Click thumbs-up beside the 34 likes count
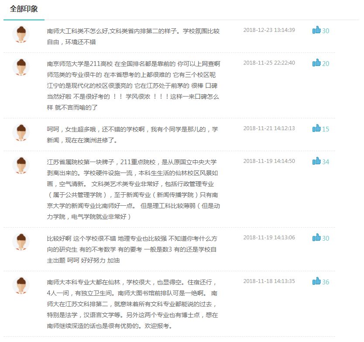This screenshot has height=342, width=364. 316,161
